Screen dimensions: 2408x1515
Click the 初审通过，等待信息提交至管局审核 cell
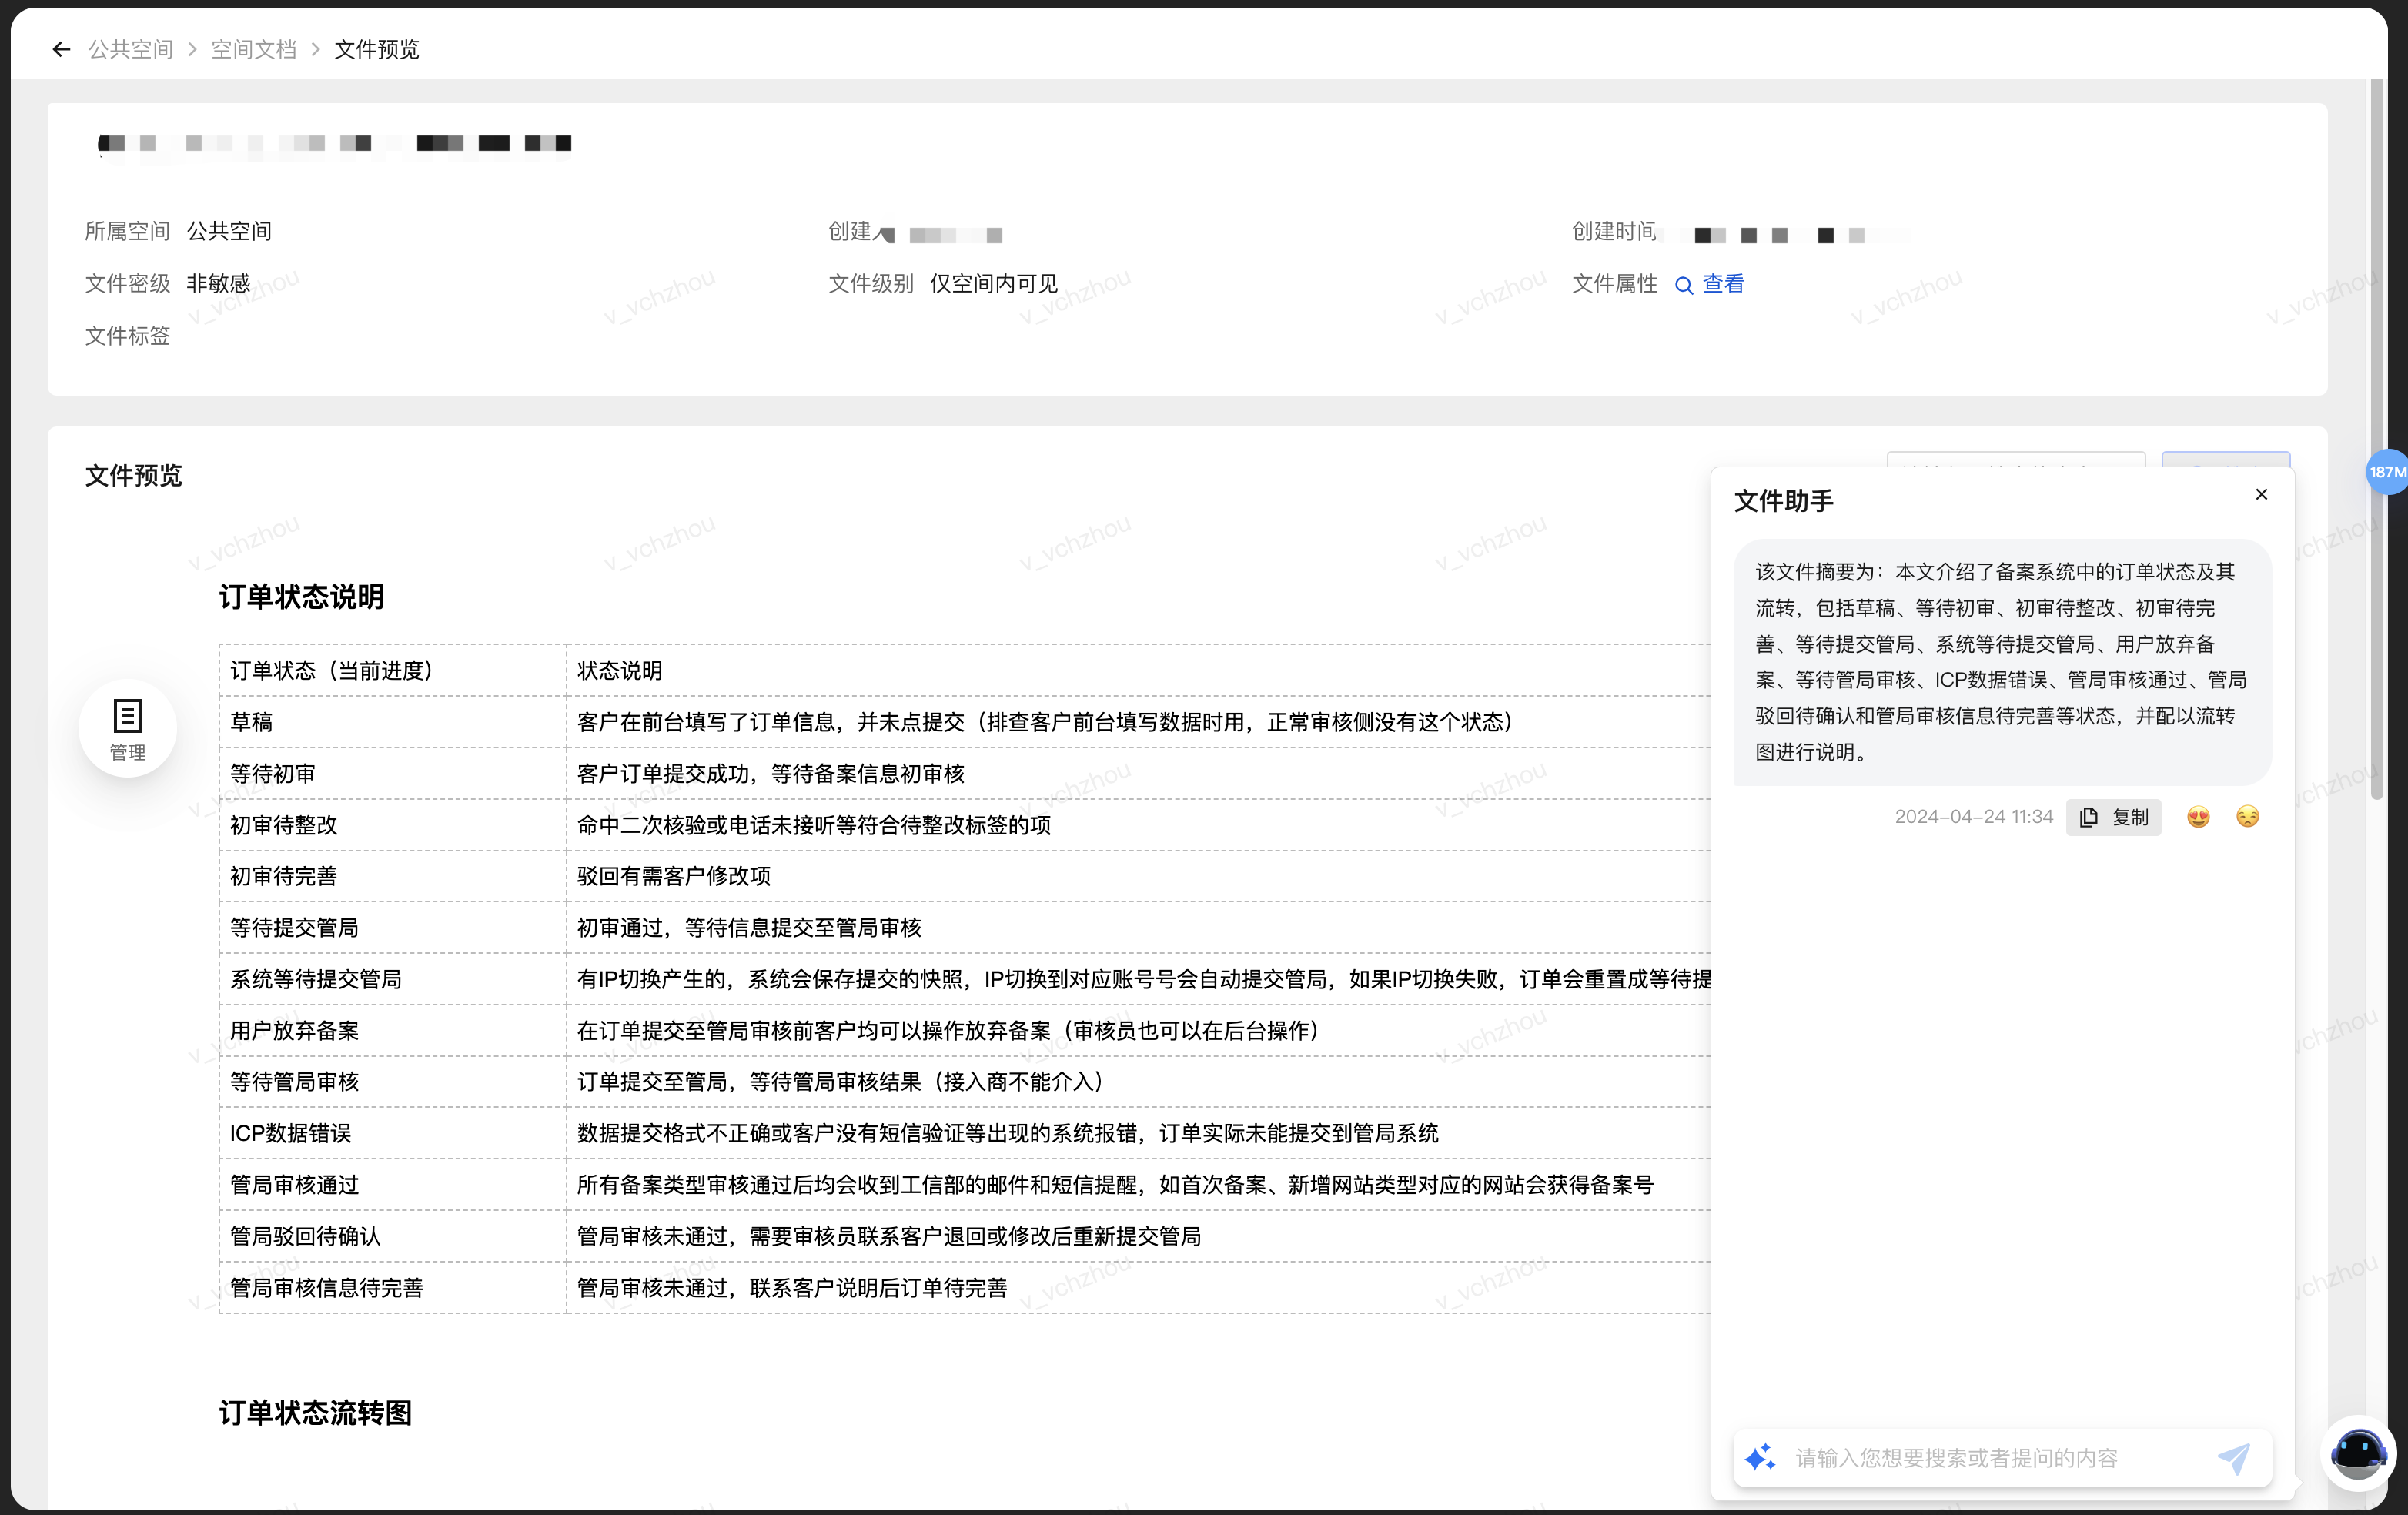point(1138,927)
